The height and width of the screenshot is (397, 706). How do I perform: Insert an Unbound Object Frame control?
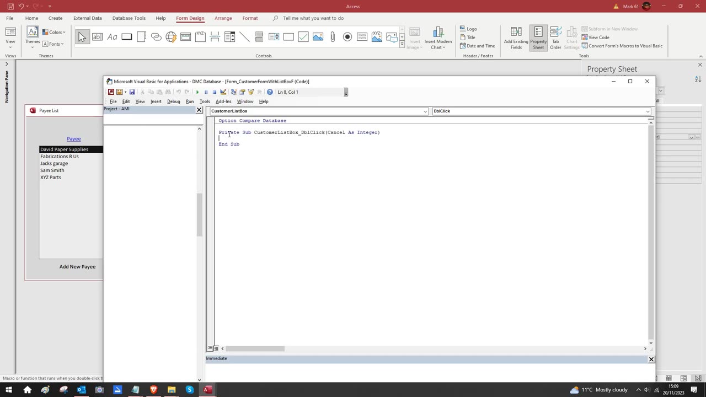[x=318, y=37]
